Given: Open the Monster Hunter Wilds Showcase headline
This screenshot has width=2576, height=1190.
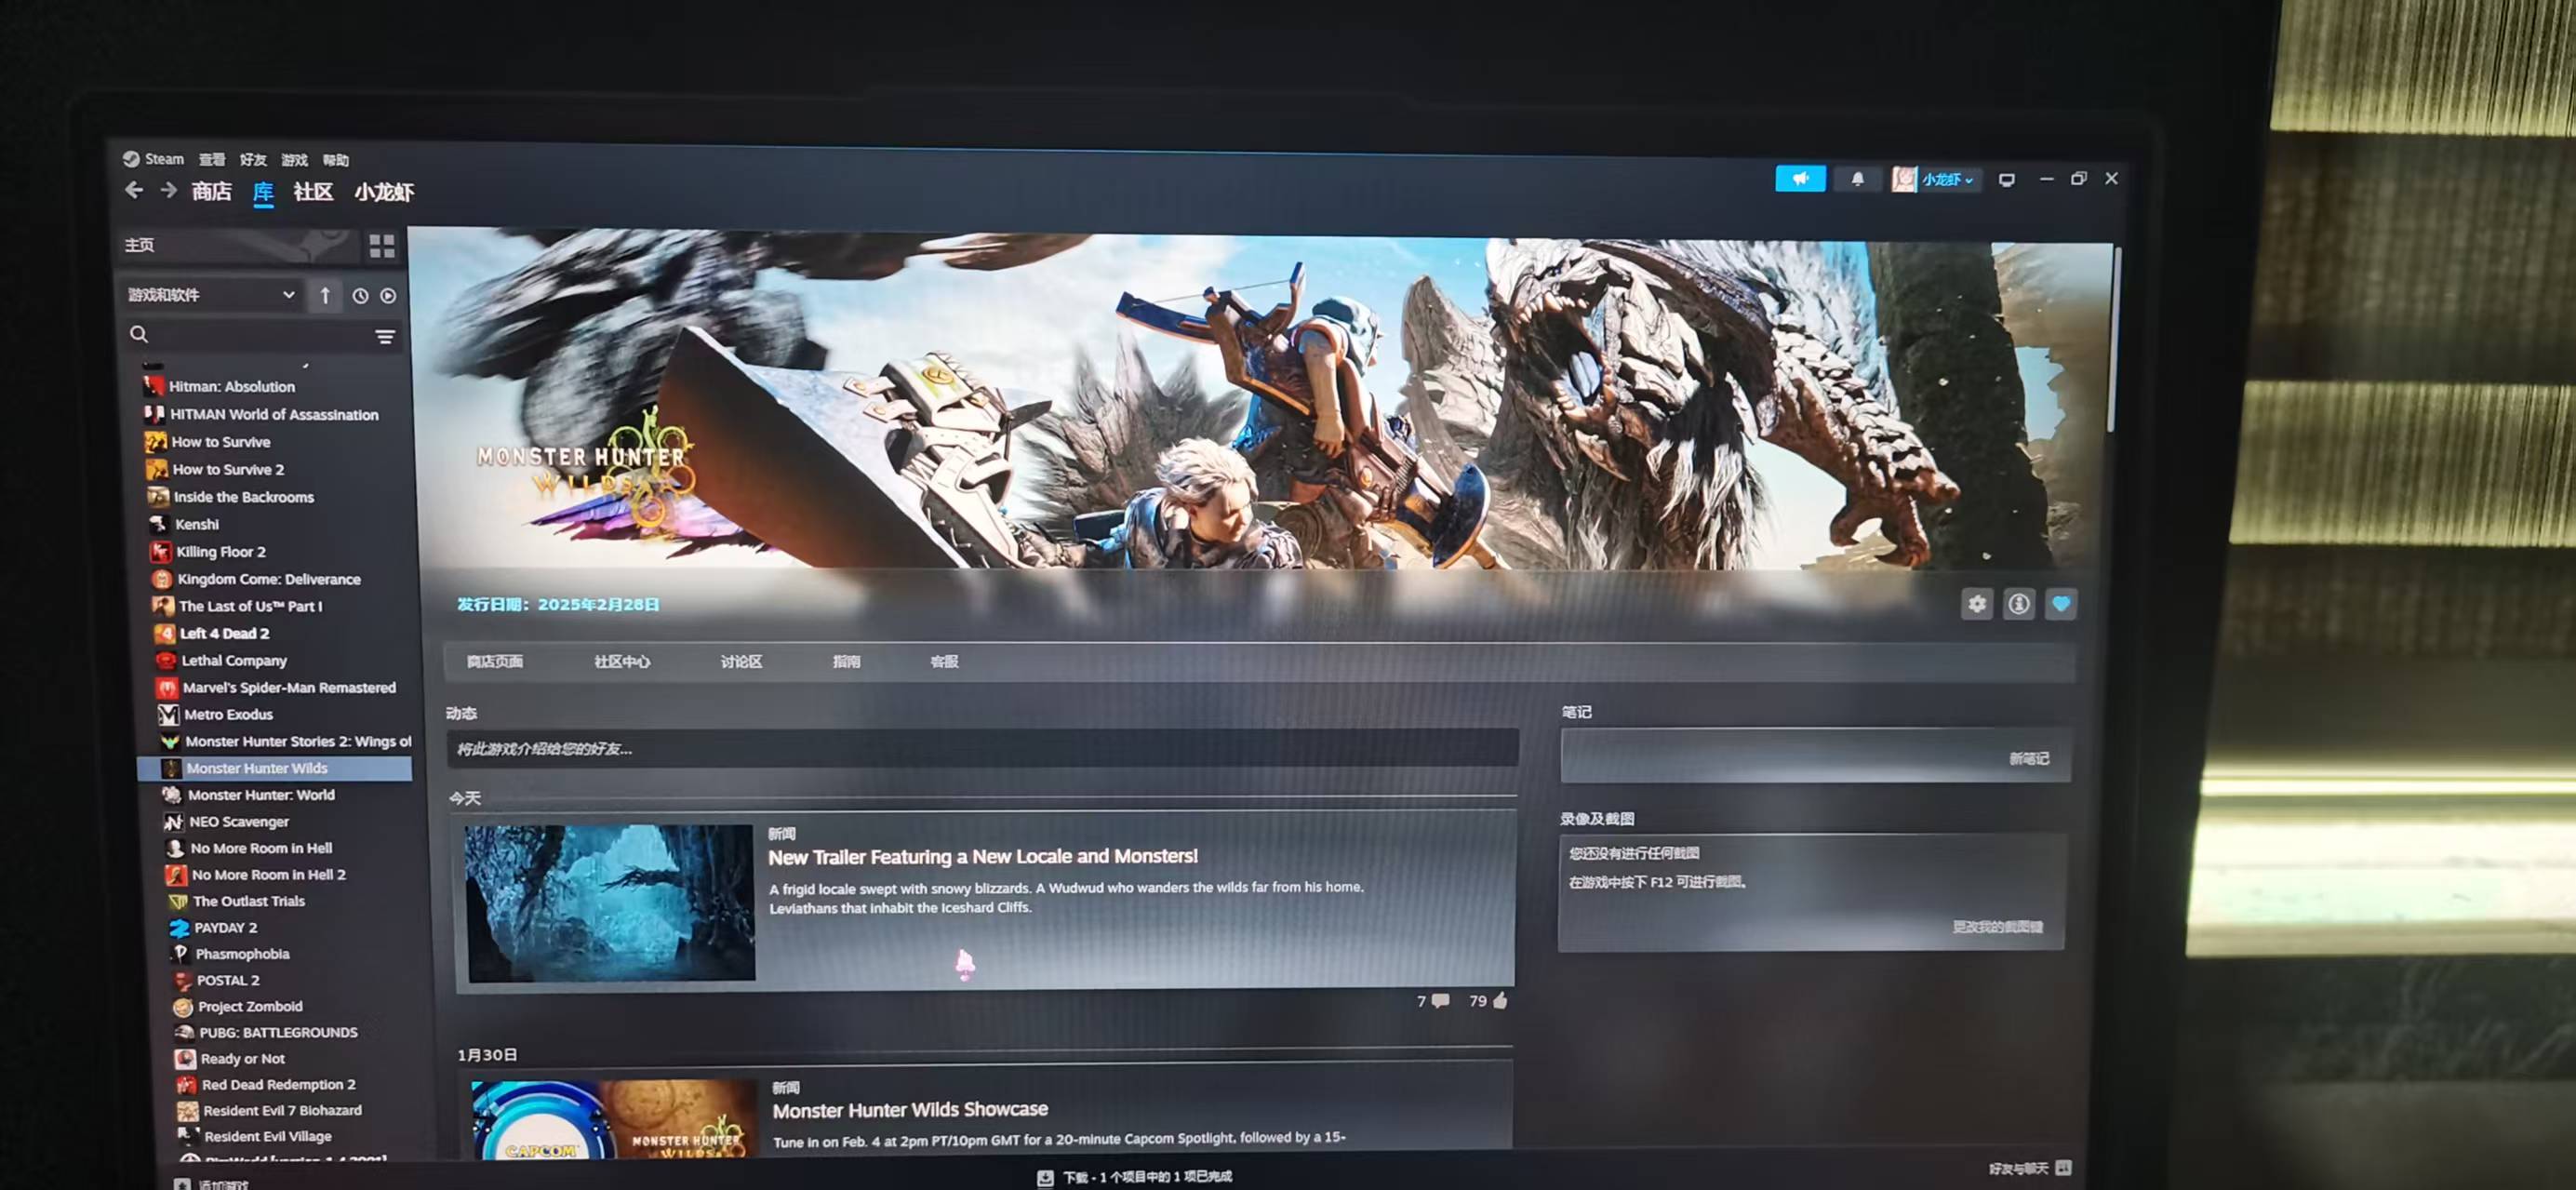Looking at the screenshot, I should 910,1110.
